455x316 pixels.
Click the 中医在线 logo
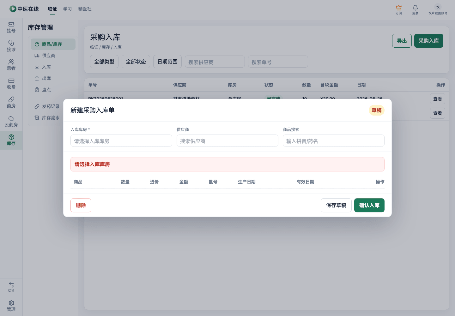coord(24,9)
